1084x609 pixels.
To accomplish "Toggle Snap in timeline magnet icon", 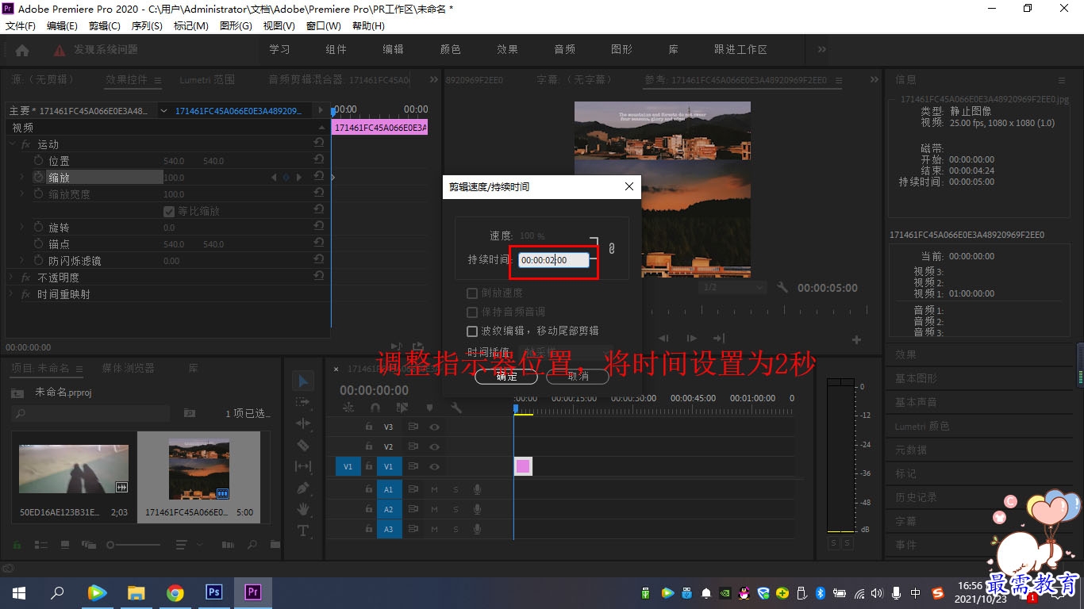I will coord(375,408).
